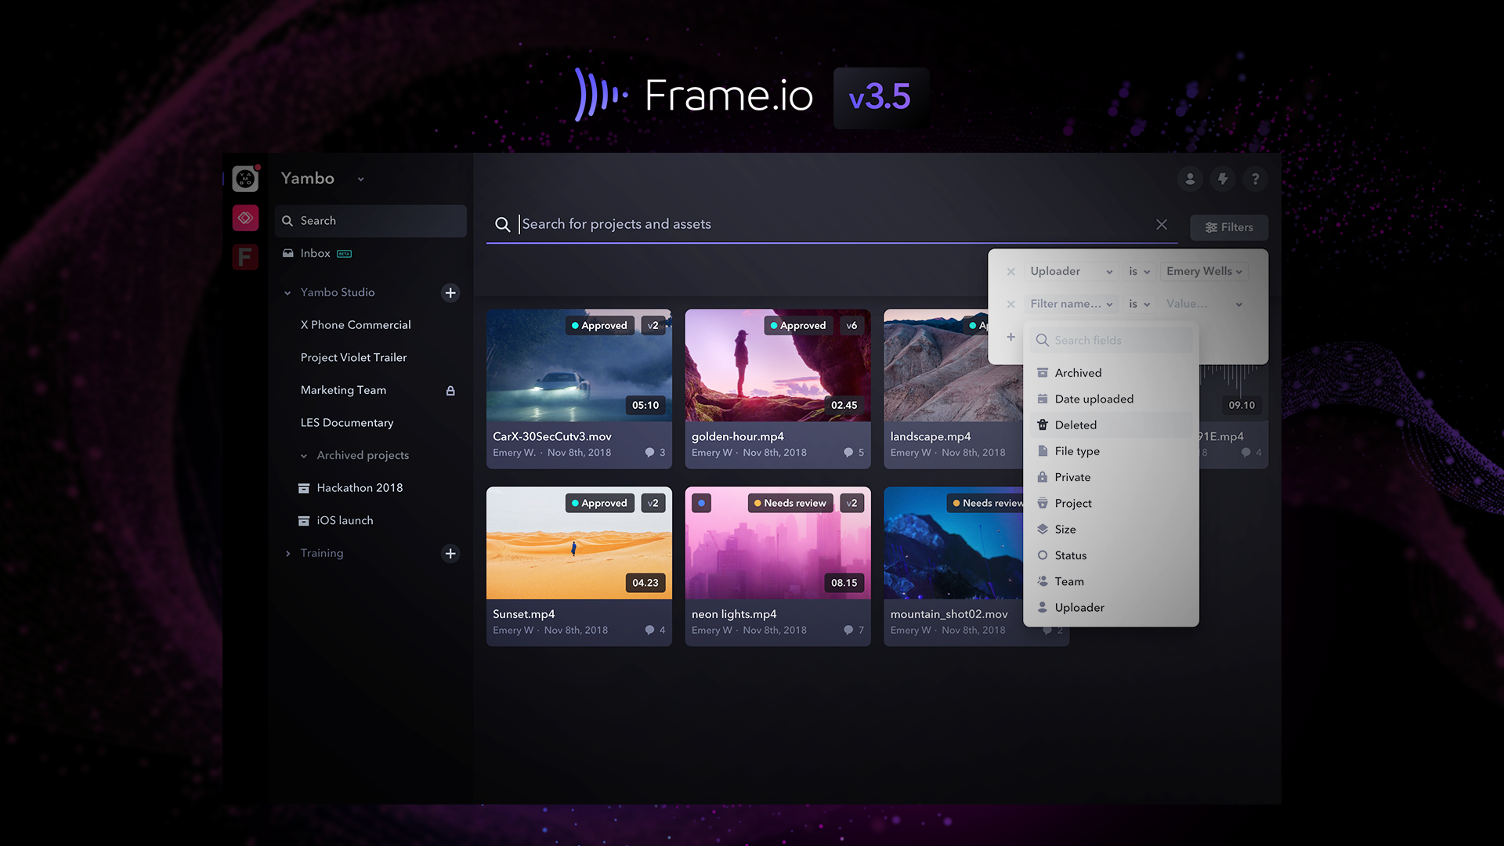Click the lightning bolt activity icon
The image size is (1504, 846).
click(1222, 179)
